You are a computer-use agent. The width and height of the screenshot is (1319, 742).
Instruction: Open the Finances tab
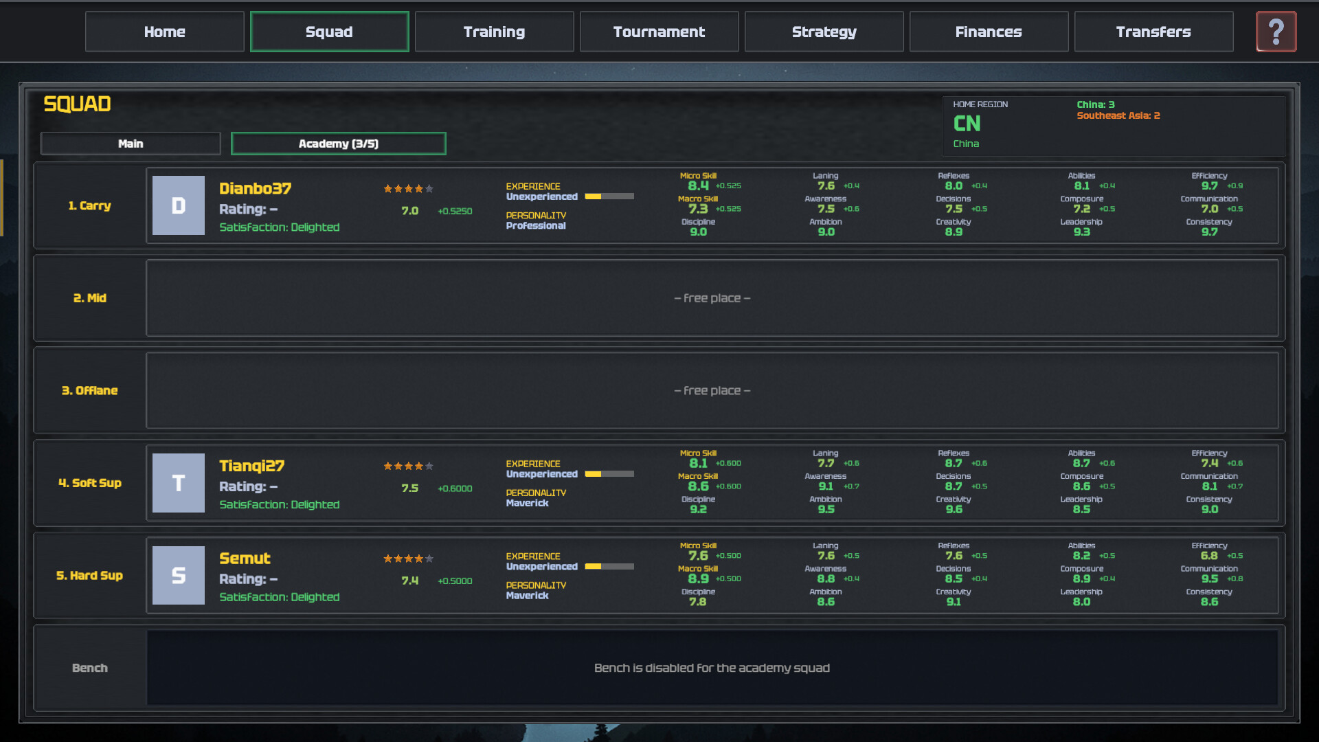[x=989, y=32]
